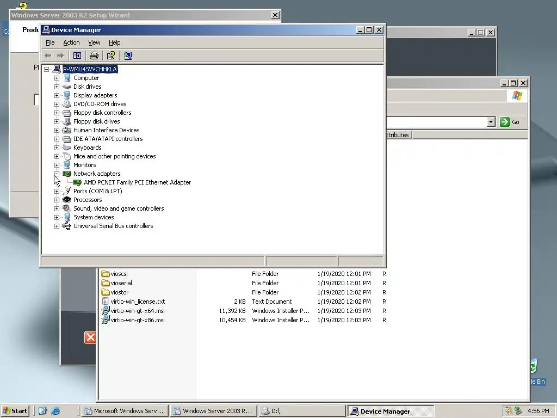
Task: Select the Disk drives label
Action: click(88, 87)
